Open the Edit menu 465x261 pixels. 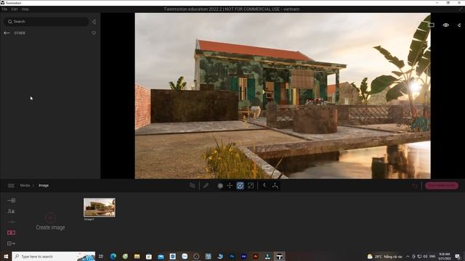pos(15,9)
